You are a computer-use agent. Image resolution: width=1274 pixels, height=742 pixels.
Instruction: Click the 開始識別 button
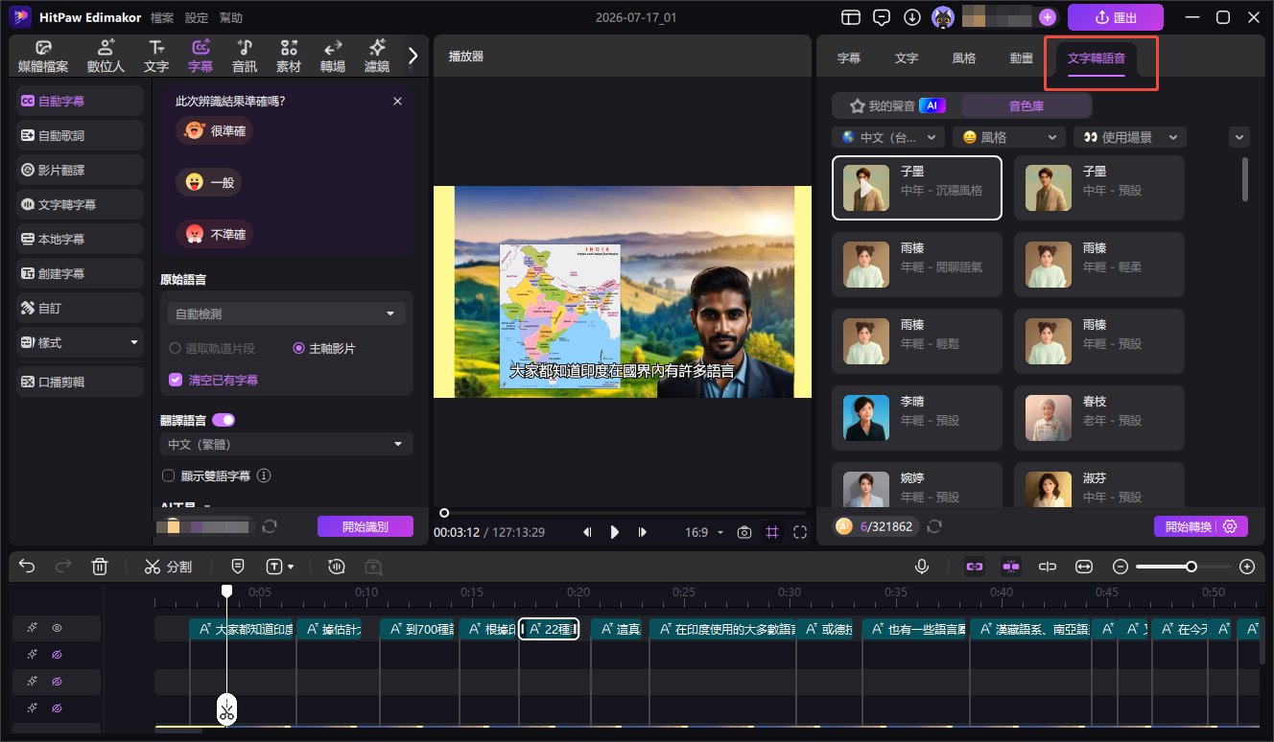(366, 526)
